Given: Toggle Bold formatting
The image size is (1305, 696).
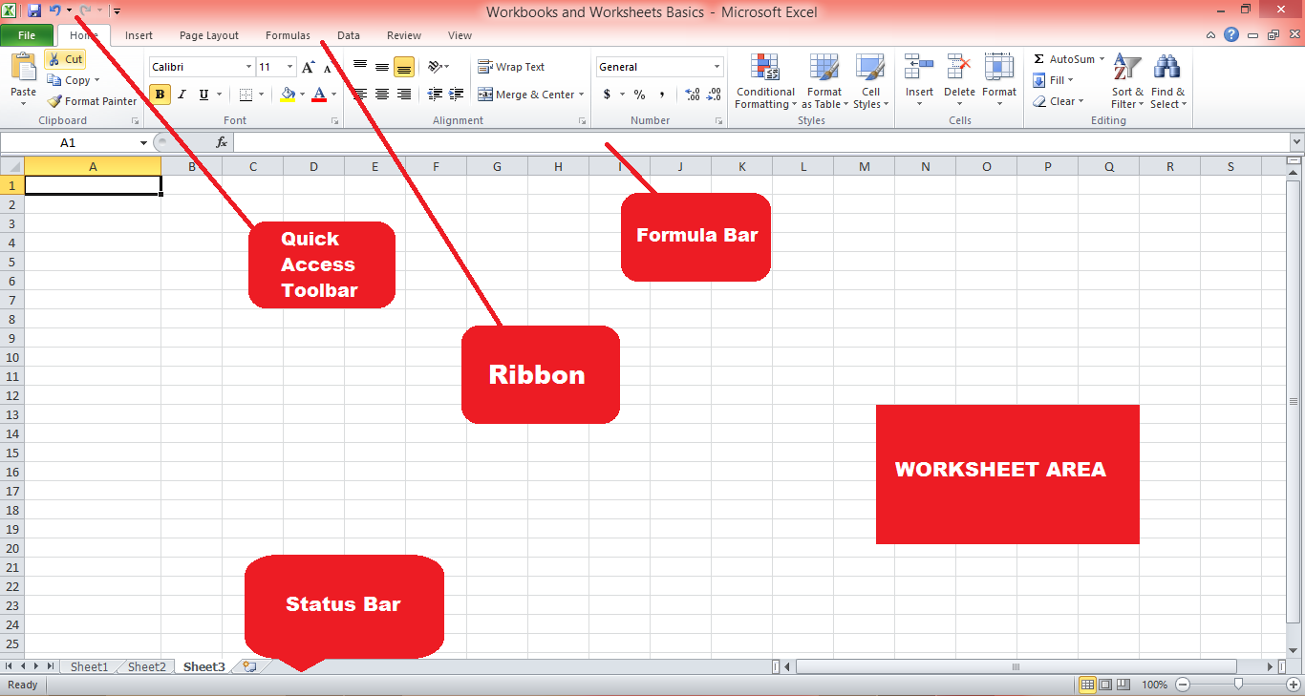Looking at the screenshot, I should 160,95.
